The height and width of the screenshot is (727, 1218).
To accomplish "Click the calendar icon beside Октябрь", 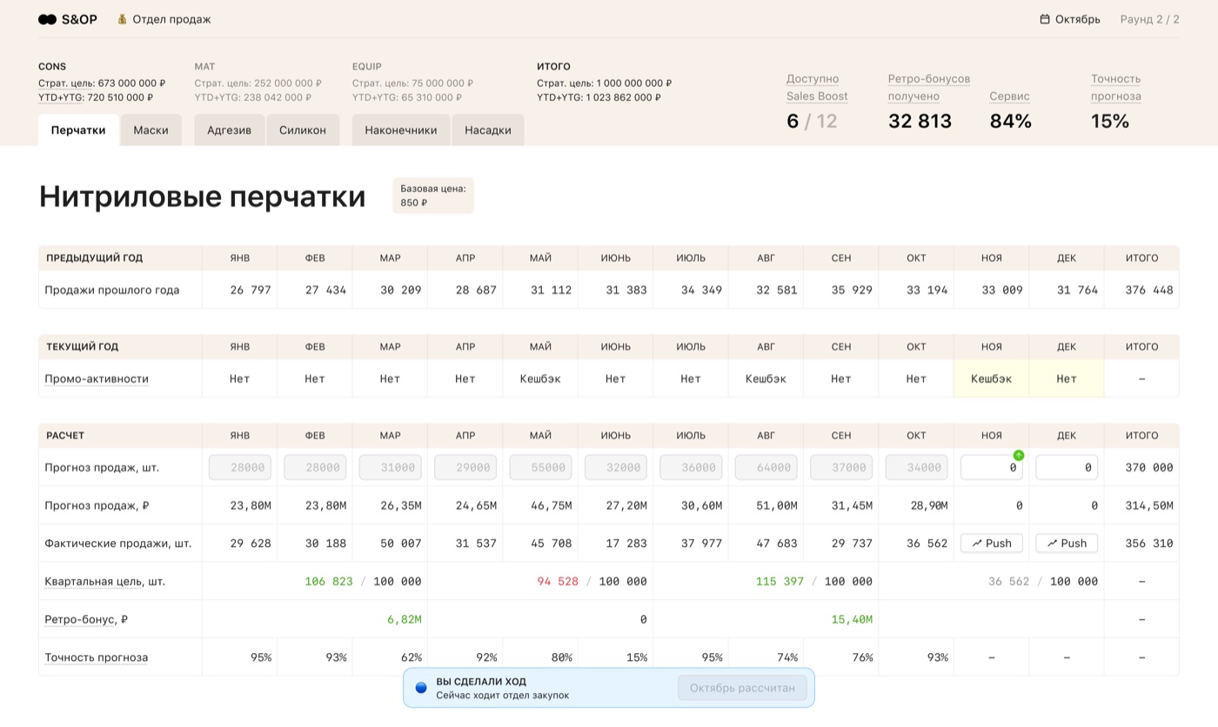I will tap(1045, 19).
